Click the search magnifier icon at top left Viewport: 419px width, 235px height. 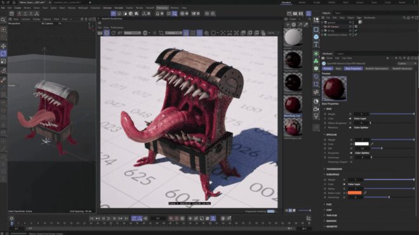click(x=3, y=20)
